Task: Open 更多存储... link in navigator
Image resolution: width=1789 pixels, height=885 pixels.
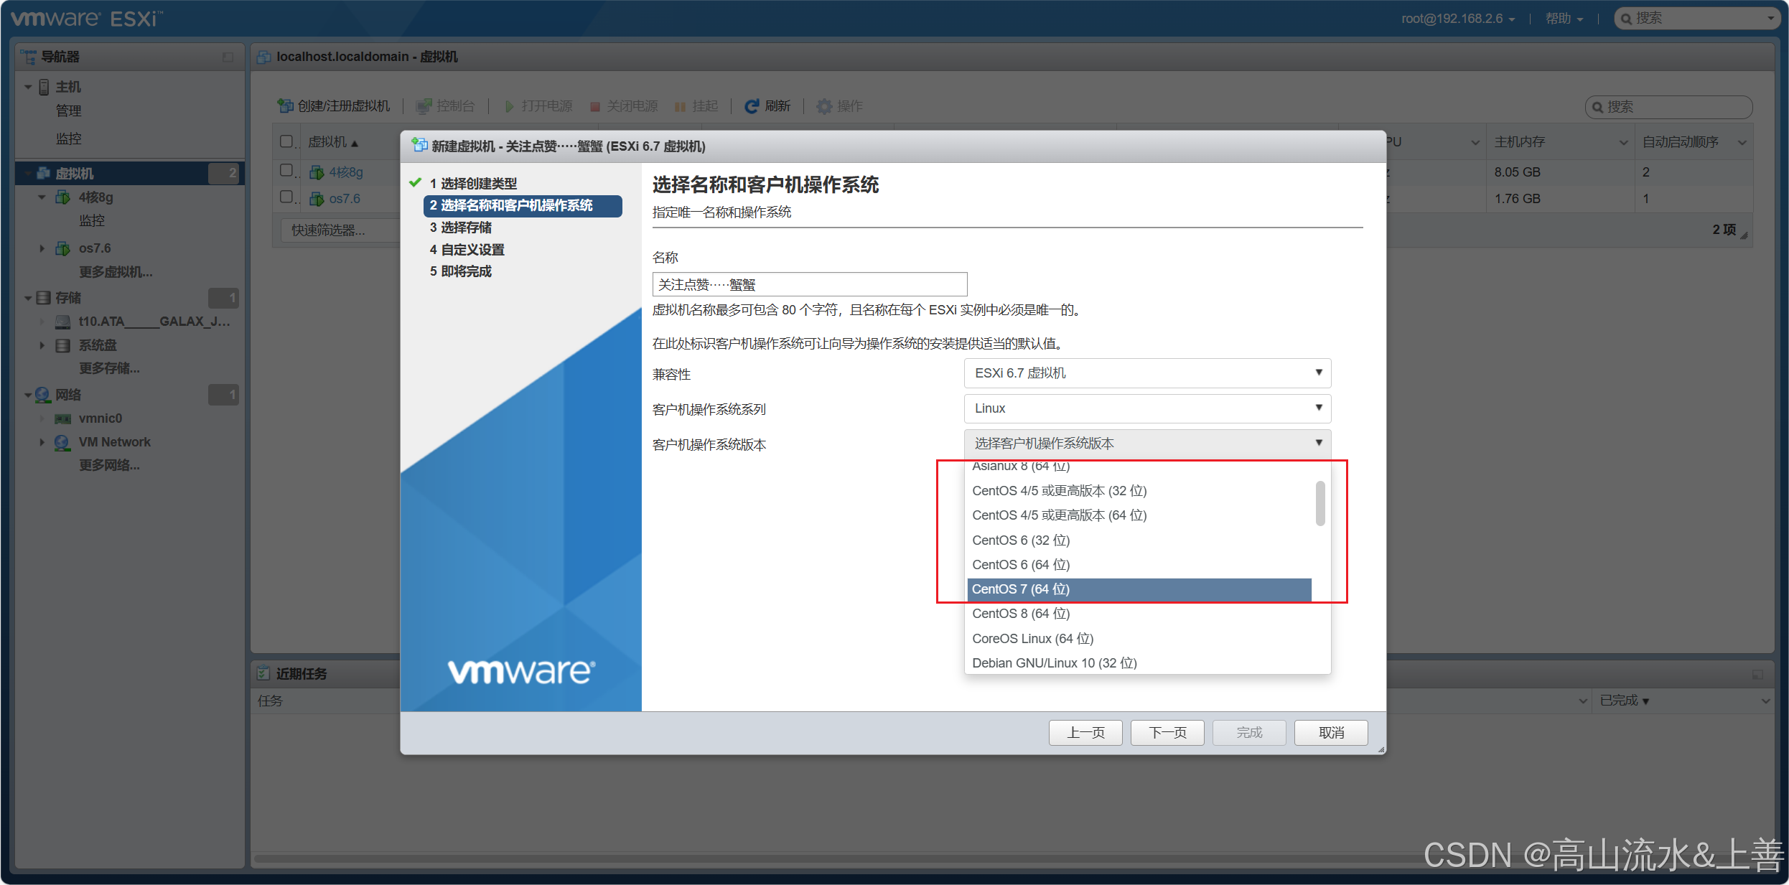Action: 109,368
